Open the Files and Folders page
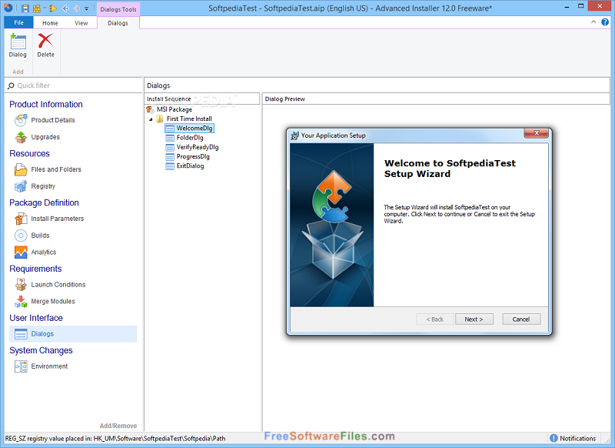Image resolution: width=615 pixels, height=448 pixels. (56, 169)
